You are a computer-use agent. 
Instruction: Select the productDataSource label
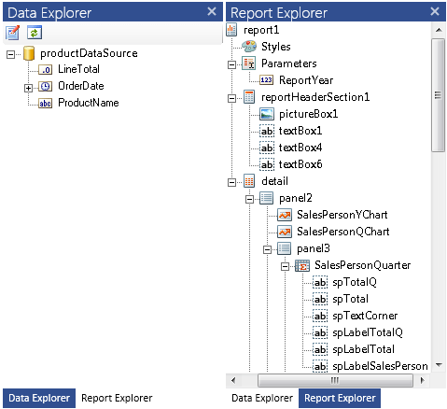coord(89,53)
